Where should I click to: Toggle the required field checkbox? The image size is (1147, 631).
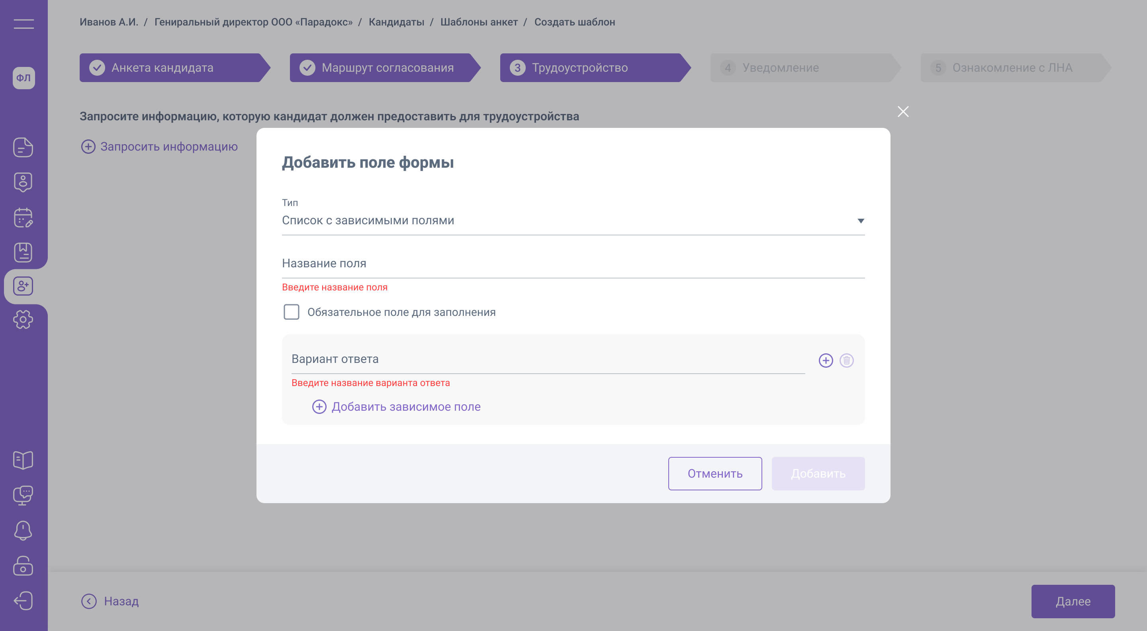coord(291,312)
